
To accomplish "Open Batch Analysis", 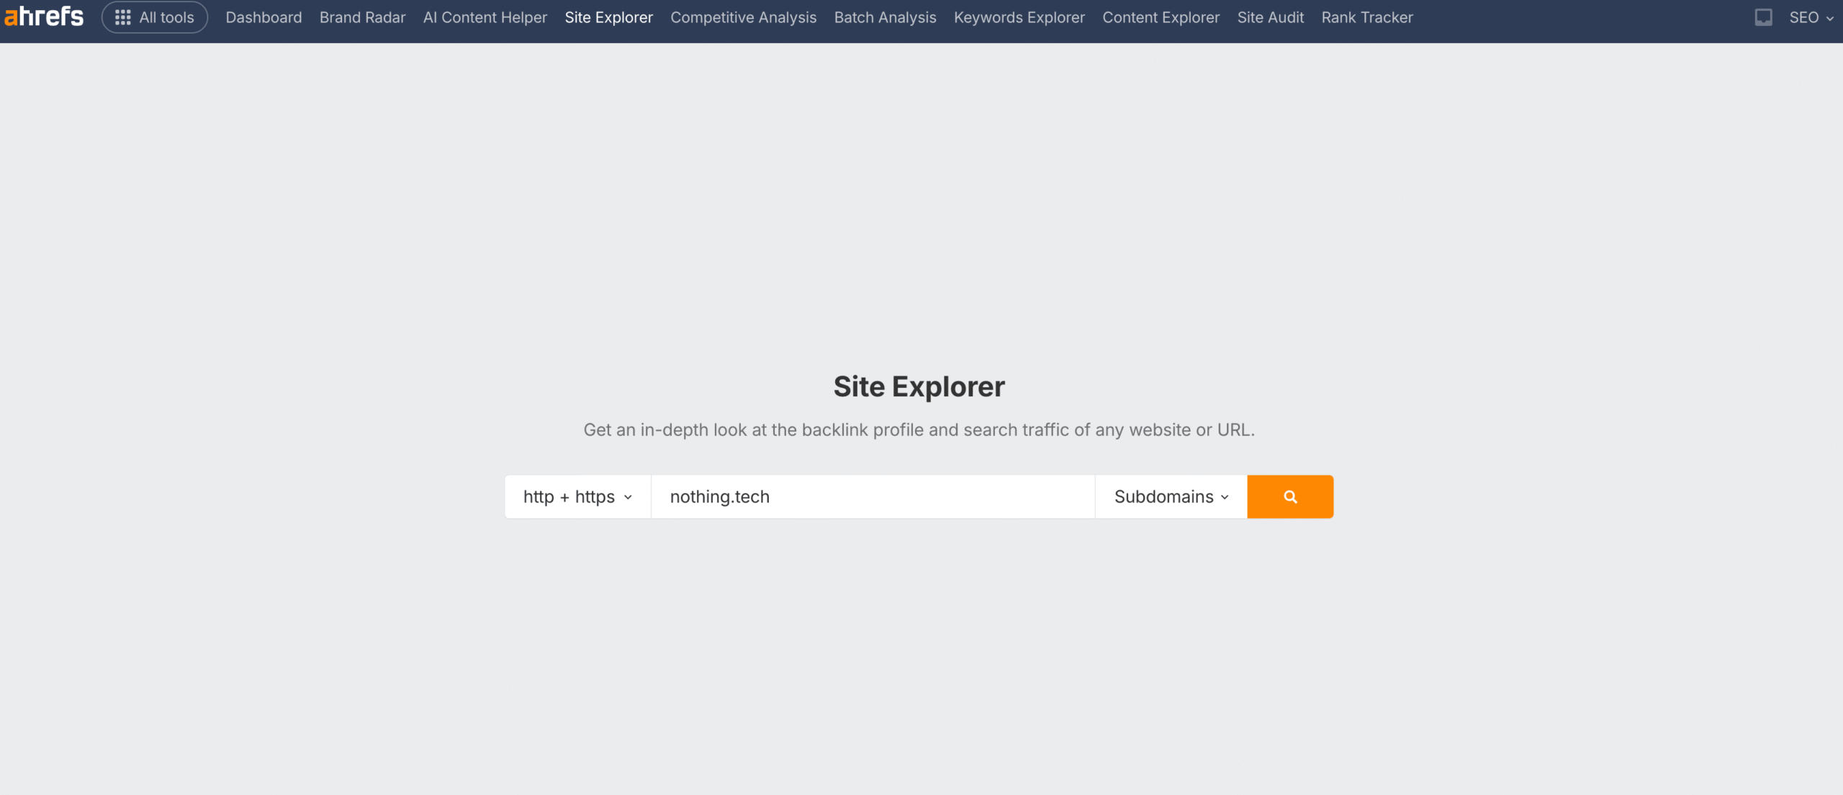I will 885,17.
